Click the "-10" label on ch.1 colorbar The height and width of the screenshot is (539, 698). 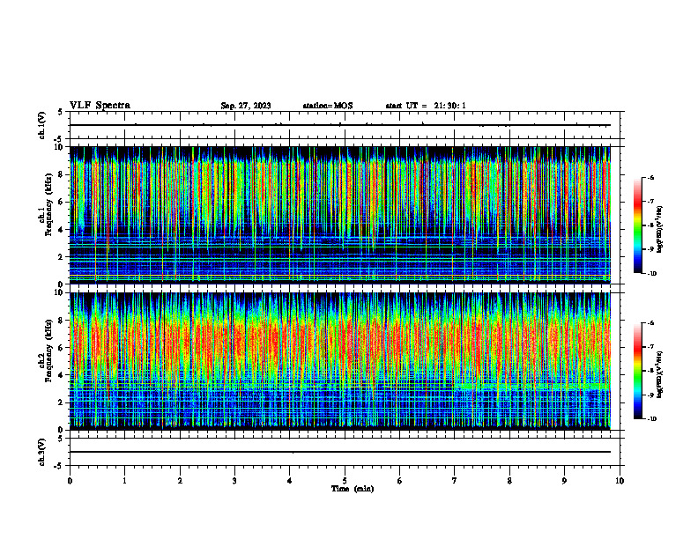[x=652, y=274]
